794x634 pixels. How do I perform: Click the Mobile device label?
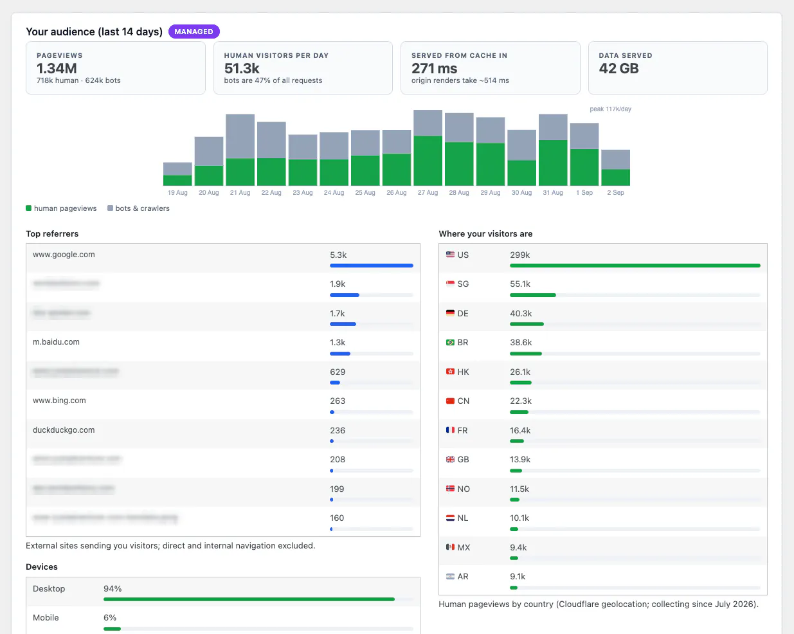click(x=46, y=617)
